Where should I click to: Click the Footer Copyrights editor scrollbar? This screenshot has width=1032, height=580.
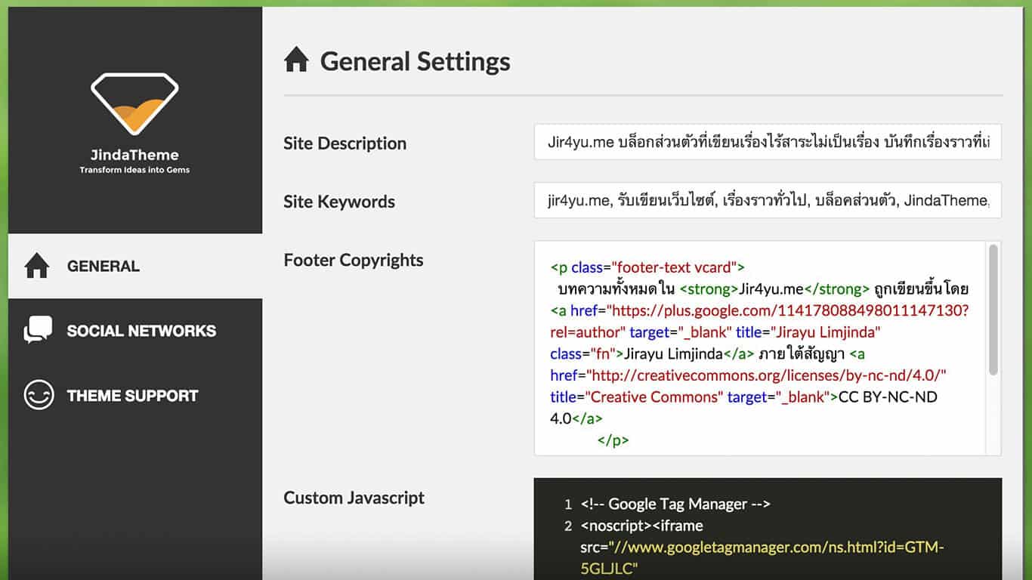[993, 310]
